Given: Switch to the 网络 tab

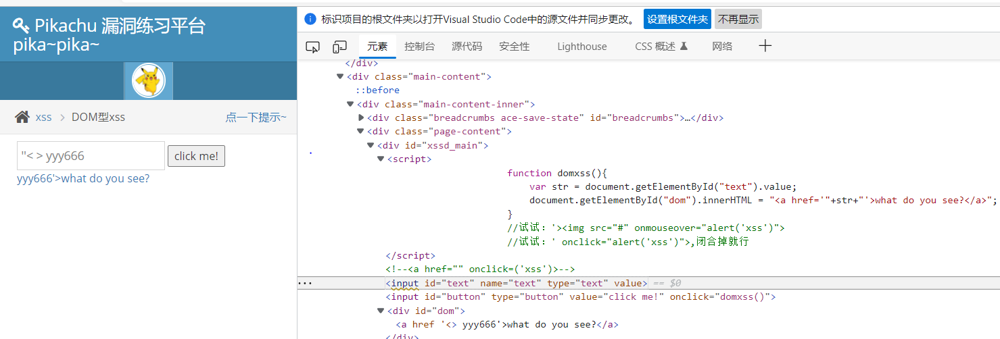Looking at the screenshot, I should (x=722, y=47).
